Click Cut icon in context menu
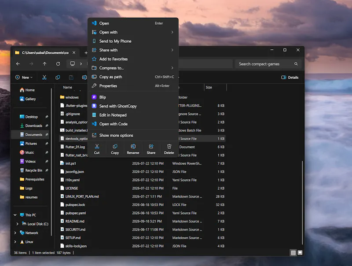This screenshot has height=266, width=352. click(97, 149)
